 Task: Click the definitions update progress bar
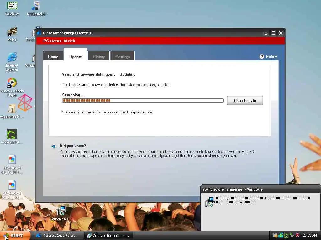[x=143, y=100]
